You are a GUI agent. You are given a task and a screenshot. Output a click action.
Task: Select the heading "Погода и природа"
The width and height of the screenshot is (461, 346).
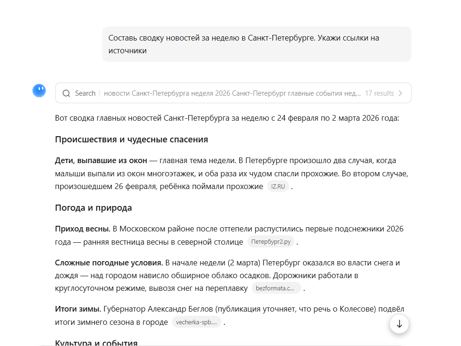click(x=93, y=207)
